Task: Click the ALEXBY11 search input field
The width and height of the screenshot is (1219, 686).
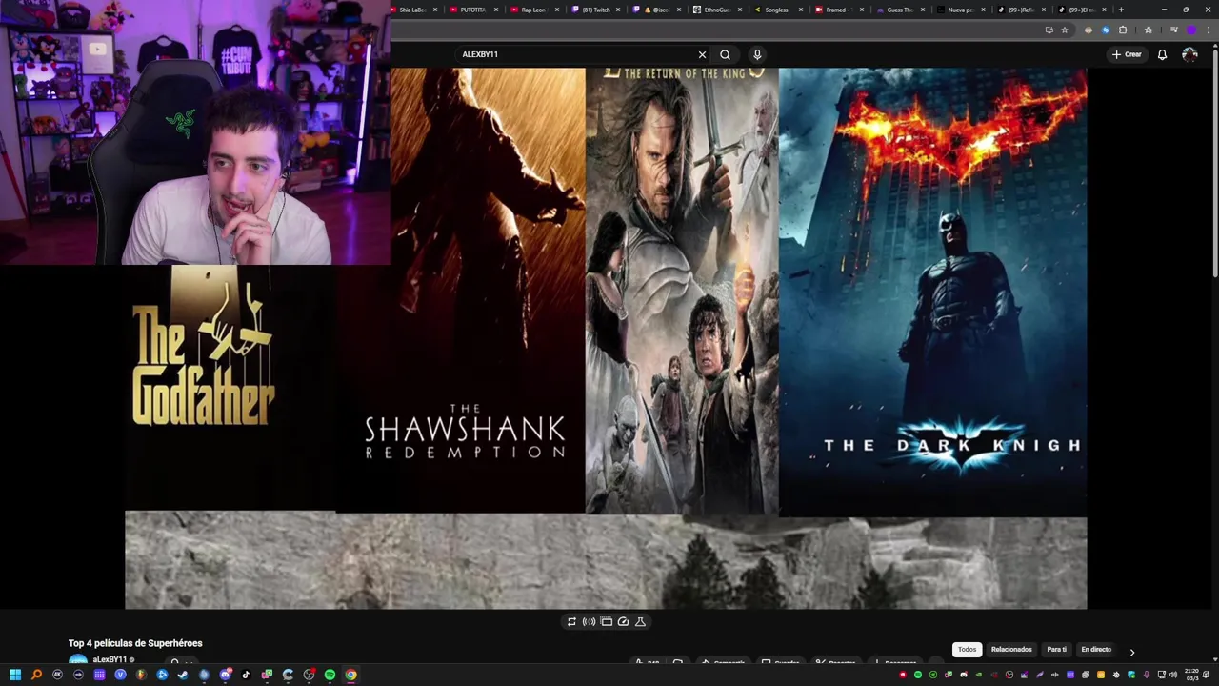Action: click(x=576, y=54)
